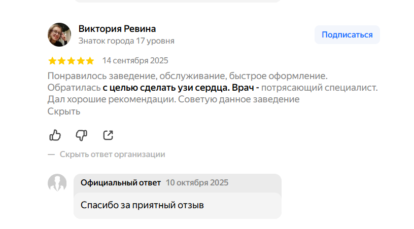This screenshot has height=229, width=414.
Task: Click the Официальный ответ heading
Action: pos(121,182)
